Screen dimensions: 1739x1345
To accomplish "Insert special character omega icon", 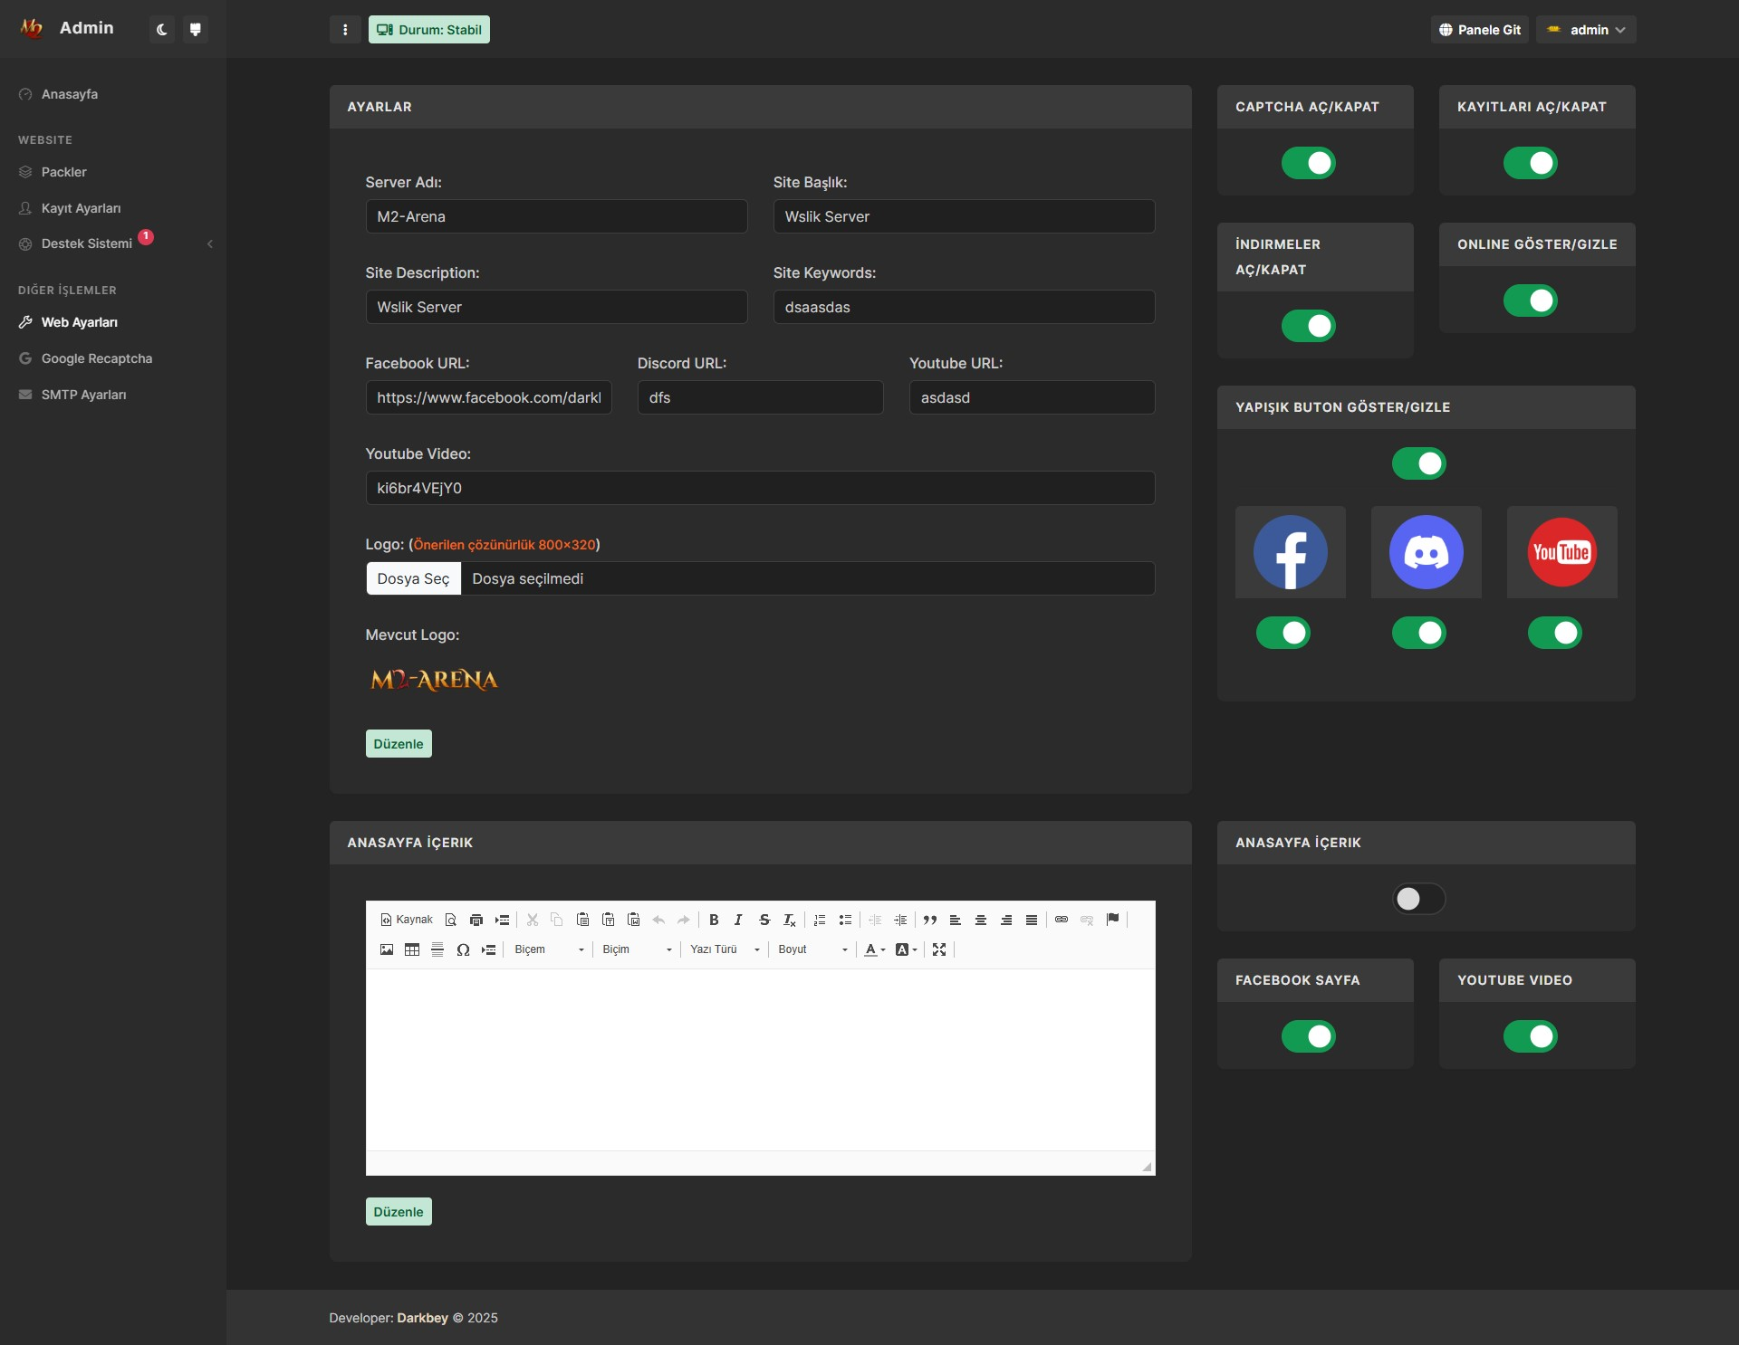I will coord(463,949).
